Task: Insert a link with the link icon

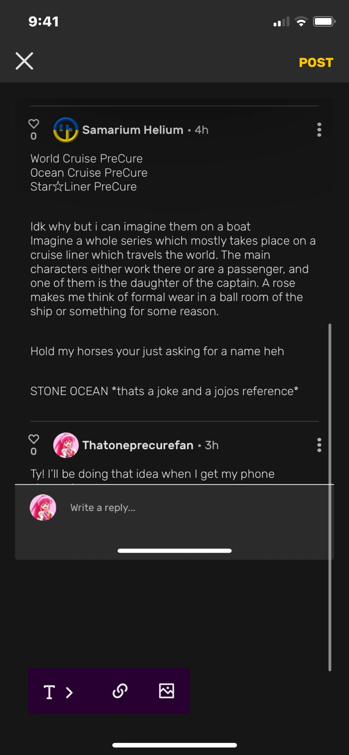Action: coord(120,691)
